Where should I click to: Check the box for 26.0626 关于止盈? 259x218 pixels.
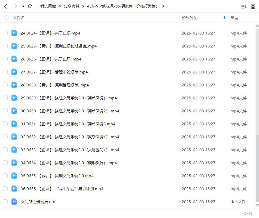tap(5, 59)
